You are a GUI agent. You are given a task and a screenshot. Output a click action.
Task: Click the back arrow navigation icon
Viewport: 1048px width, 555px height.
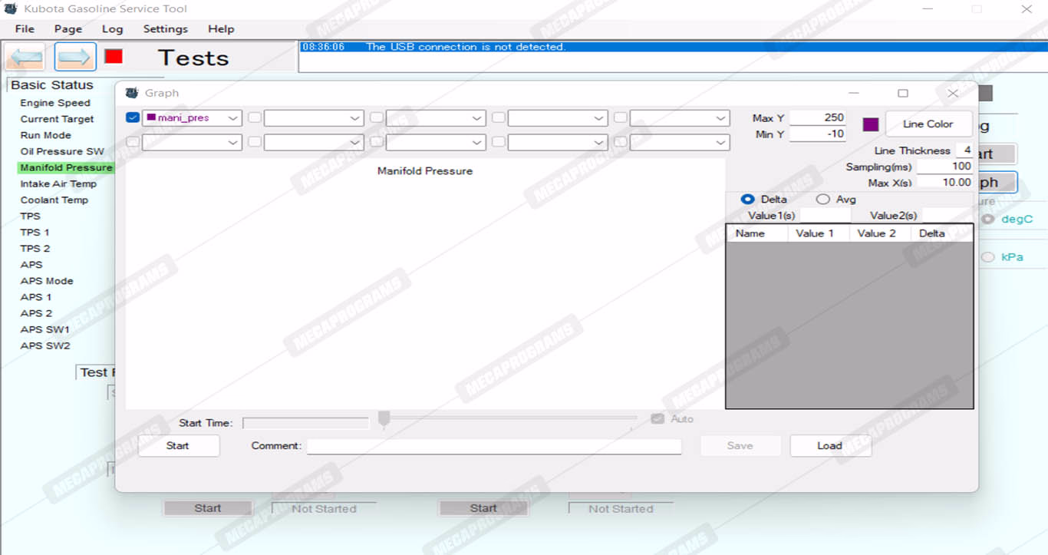(x=25, y=58)
